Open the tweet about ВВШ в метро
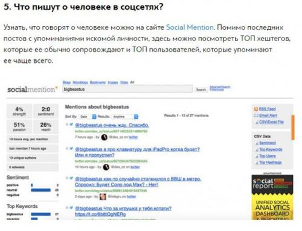302x231 pixels. pos(138,181)
